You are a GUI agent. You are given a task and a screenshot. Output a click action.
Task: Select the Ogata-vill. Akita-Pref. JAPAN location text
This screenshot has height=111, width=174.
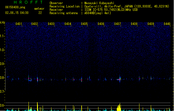127,6
